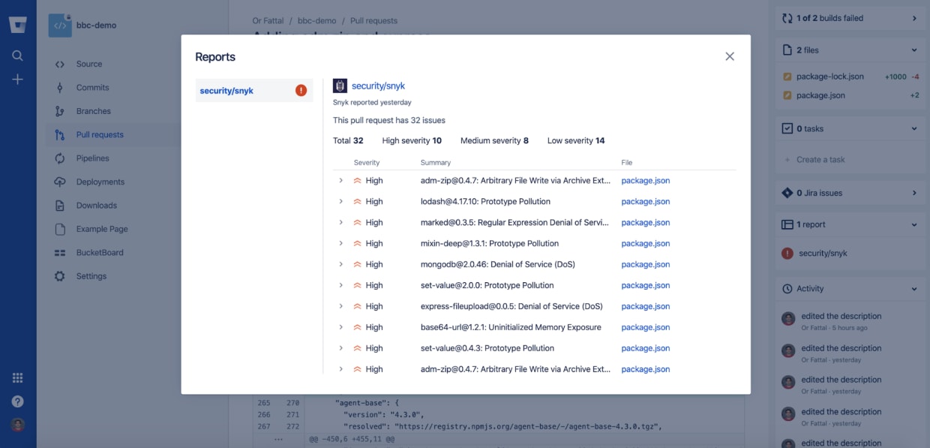930x448 pixels.
Task: Open package.json link for mongodb@2.0.46 row
Action: pyautogui.click(x=646, y=265)
